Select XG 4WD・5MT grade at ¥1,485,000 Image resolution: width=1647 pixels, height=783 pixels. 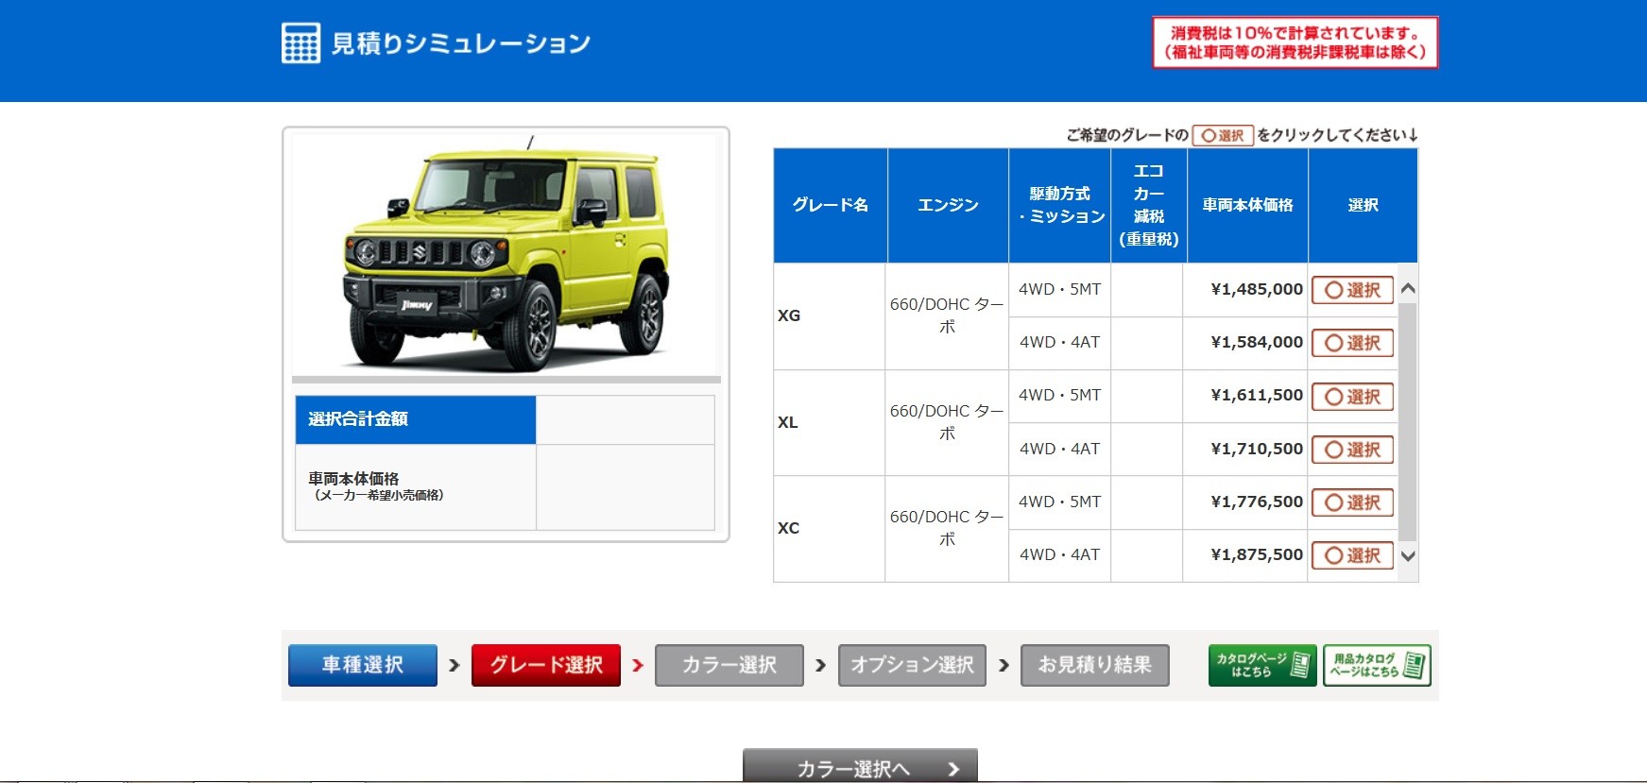point(1352,290)
